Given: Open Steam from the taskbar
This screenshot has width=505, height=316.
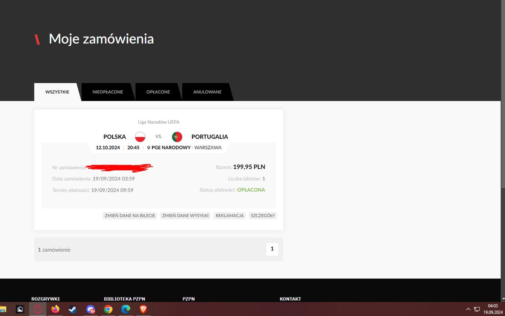Looking at the screenshot, I should tap(73, 309).
